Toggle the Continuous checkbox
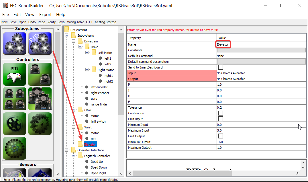 (x=221, y=113)
